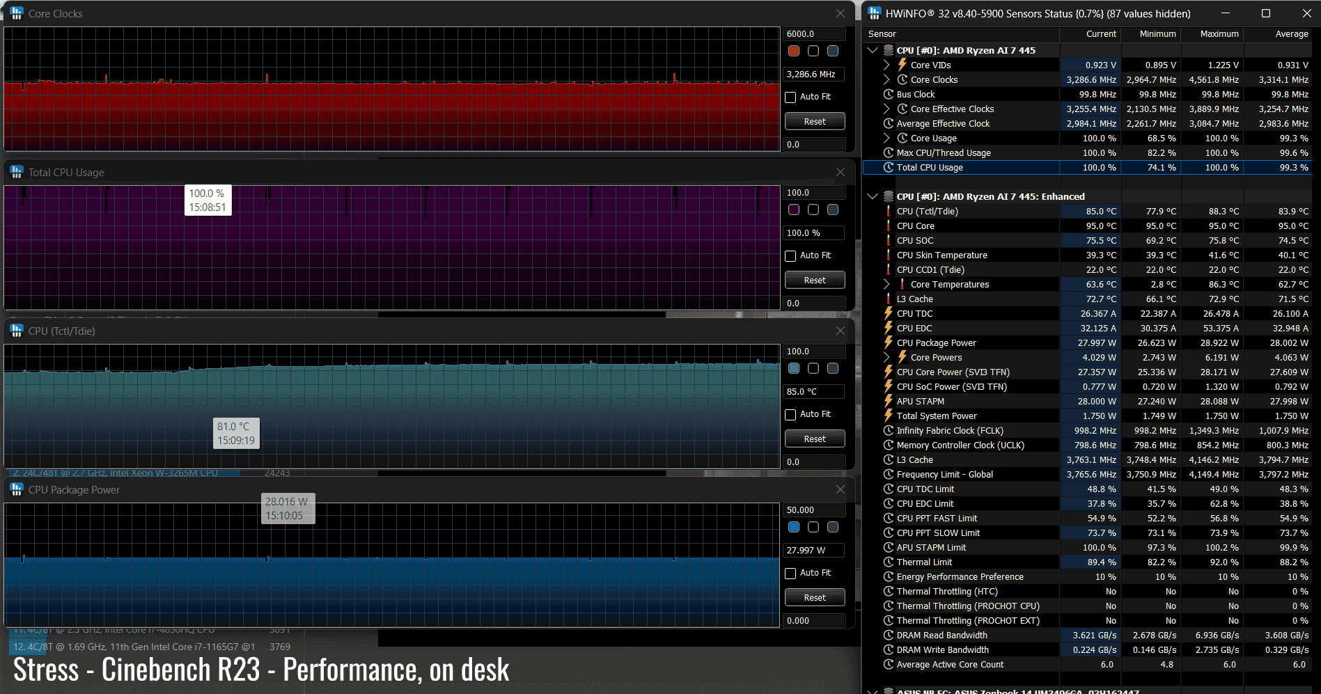Reset the CPU (Tctl/Tdie) graph
The height and width of the screenshot is (694, 1321).
tap(815, 439)
